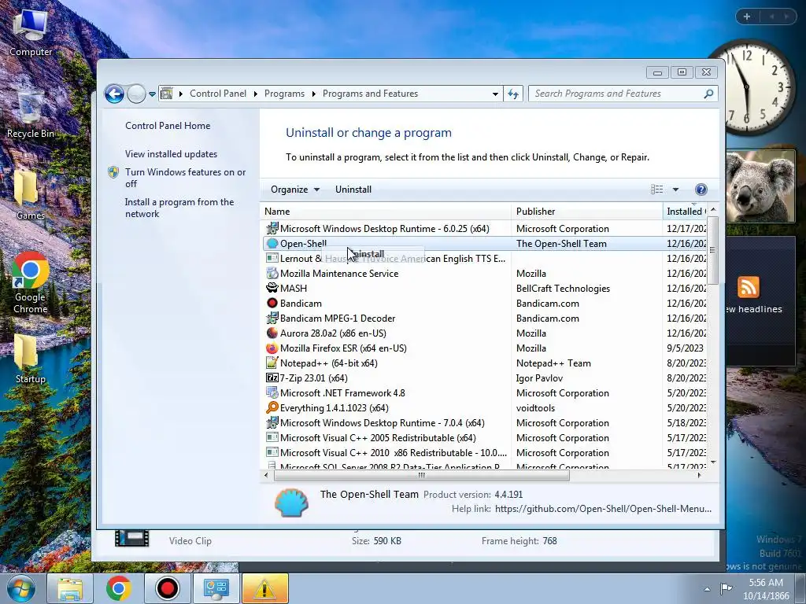Image resolution: width=806 pixels, height=604 pixels.
Task: Select Microsoft Visual C++ 2005 Redistributable row
Action: (485, 437)
